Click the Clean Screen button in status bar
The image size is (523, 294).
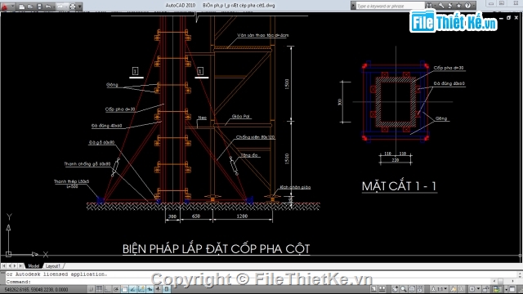(512, 289)
